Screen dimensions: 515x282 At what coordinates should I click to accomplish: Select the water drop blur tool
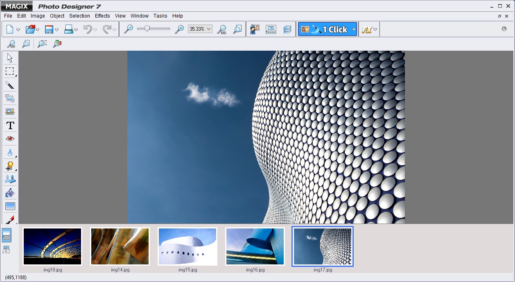coord(10,152)
